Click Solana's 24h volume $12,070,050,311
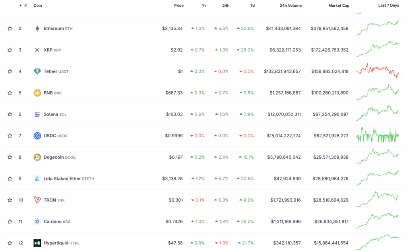The width and height of the screenshot is (407, 252). pos(284,114)
